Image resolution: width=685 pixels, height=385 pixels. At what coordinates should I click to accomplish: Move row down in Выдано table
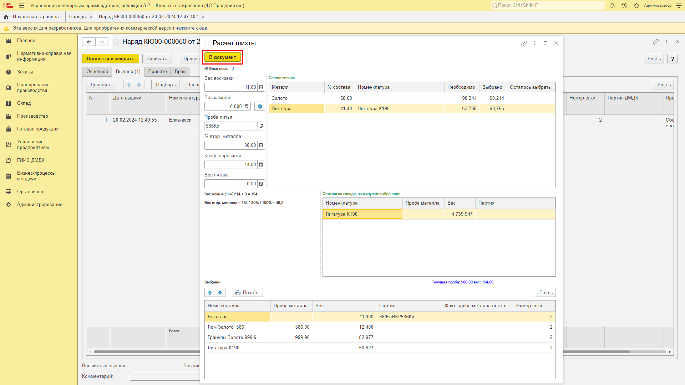point(139,85)
